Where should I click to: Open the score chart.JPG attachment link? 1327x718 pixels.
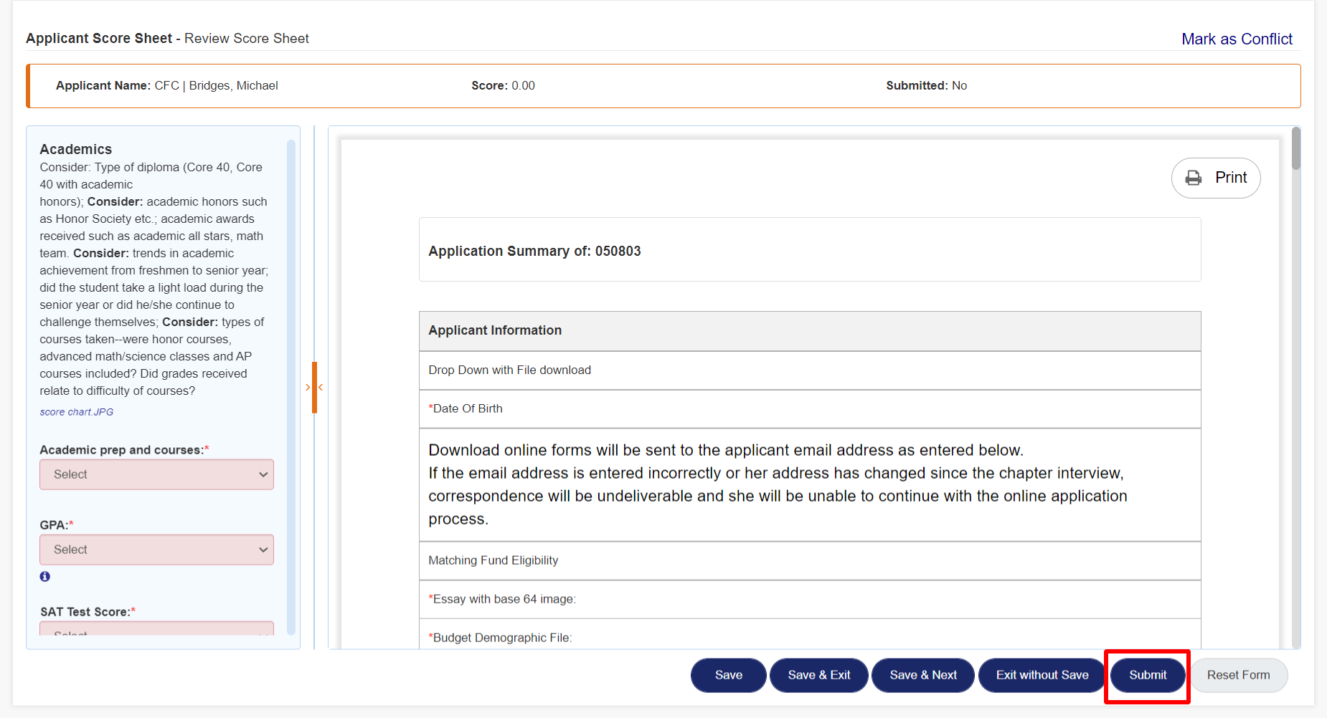tap(77, 412)
